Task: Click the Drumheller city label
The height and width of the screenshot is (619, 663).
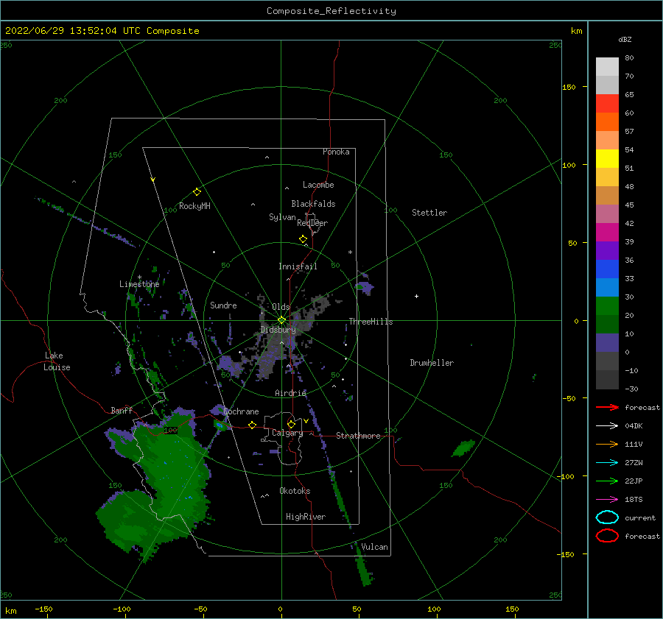Action: (x=432, y=363)
